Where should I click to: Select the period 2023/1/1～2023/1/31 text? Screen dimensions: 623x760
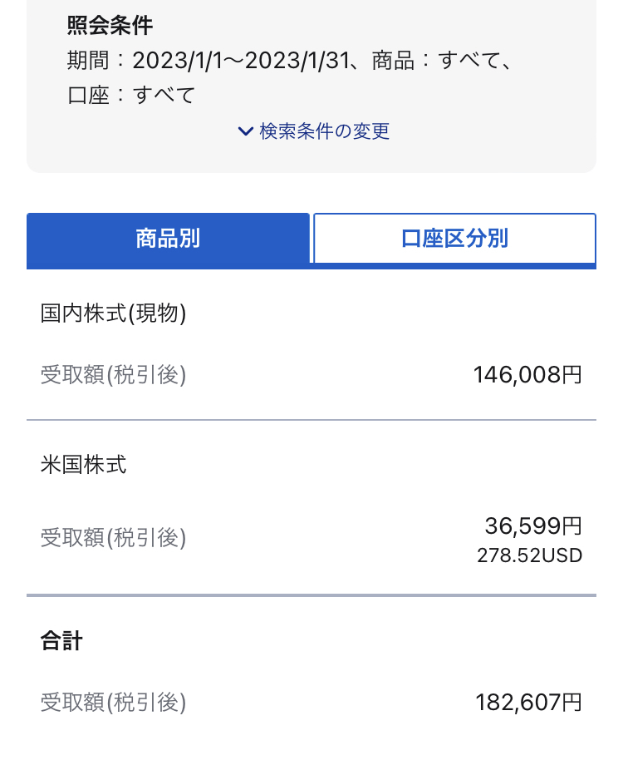click(241, 61)
